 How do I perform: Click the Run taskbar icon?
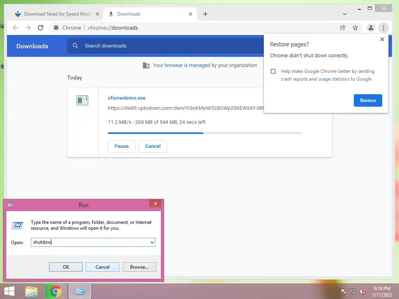click(x=80, y=291)
